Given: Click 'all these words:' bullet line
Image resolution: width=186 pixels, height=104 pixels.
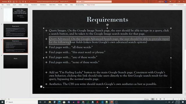Looking at the screenshot, I should click(71, 47).
